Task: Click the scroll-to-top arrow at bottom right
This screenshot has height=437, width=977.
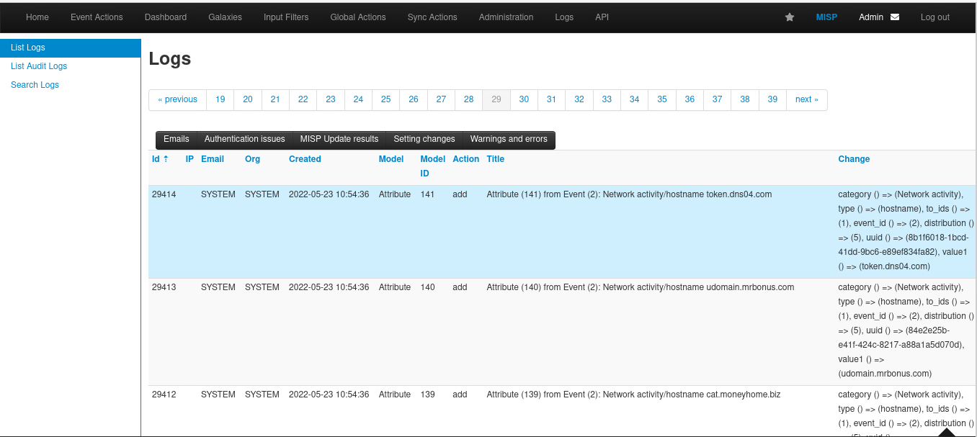Action: (x=946, y=432)
